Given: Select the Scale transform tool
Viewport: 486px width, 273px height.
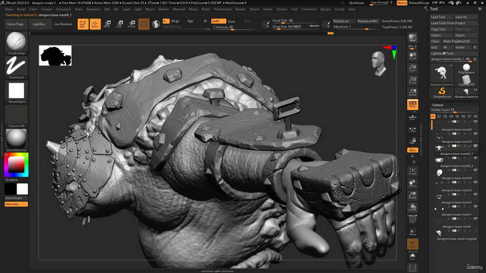Looking at the screenshot, I should click(x=120, y=24).
